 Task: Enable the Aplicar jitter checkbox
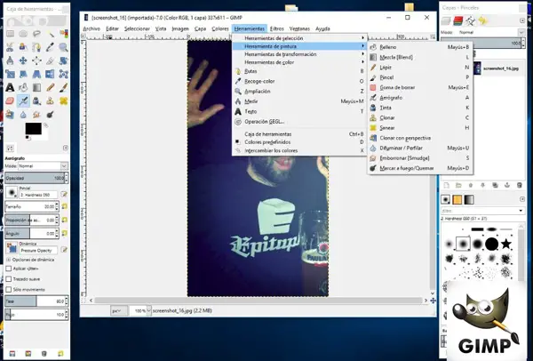8,267
